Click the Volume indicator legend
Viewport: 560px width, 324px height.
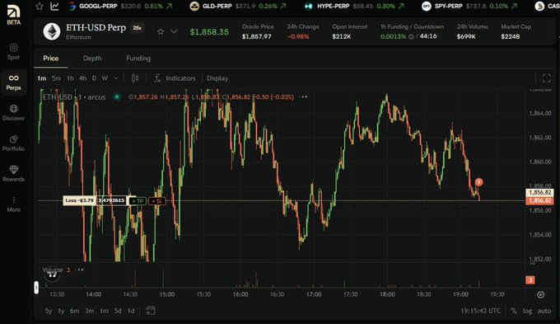tap(53, 270)
